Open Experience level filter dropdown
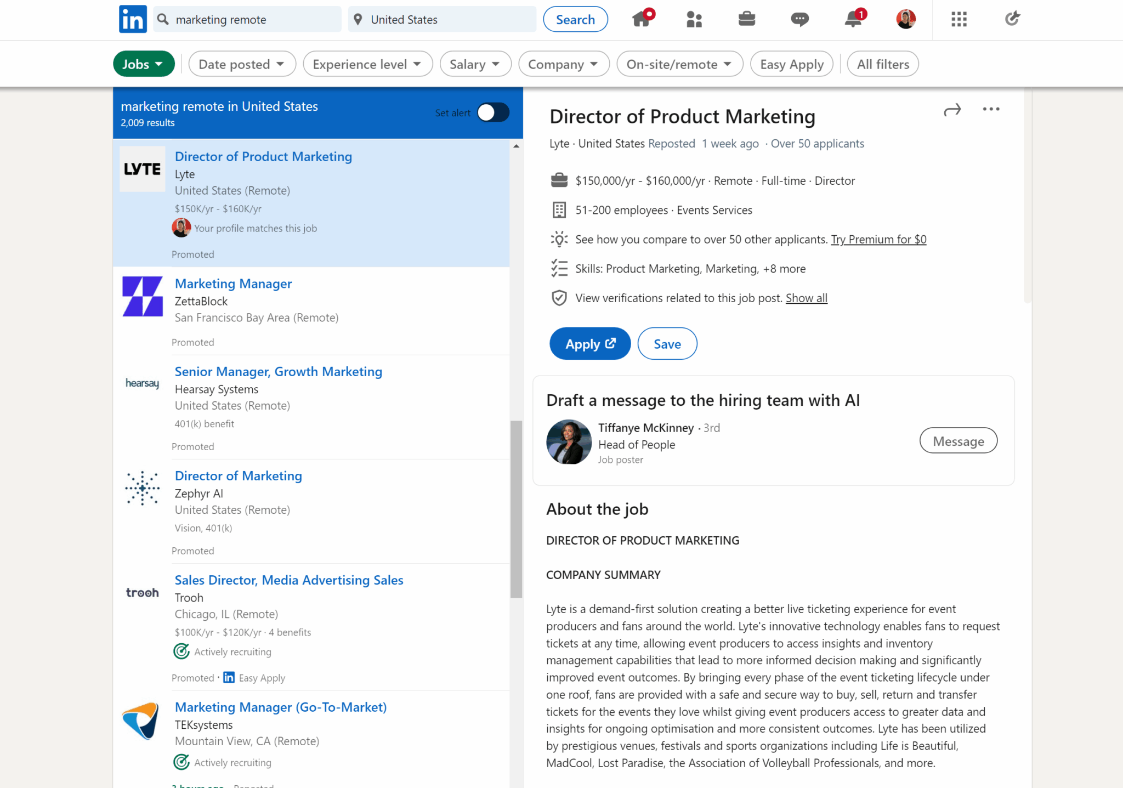The width and height of the screenshot is (1123, 788). pyautogui.click(x=367, y=64)
